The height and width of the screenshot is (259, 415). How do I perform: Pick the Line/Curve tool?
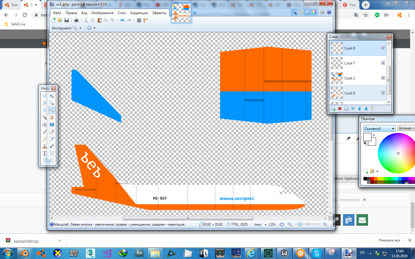[52, 153]
